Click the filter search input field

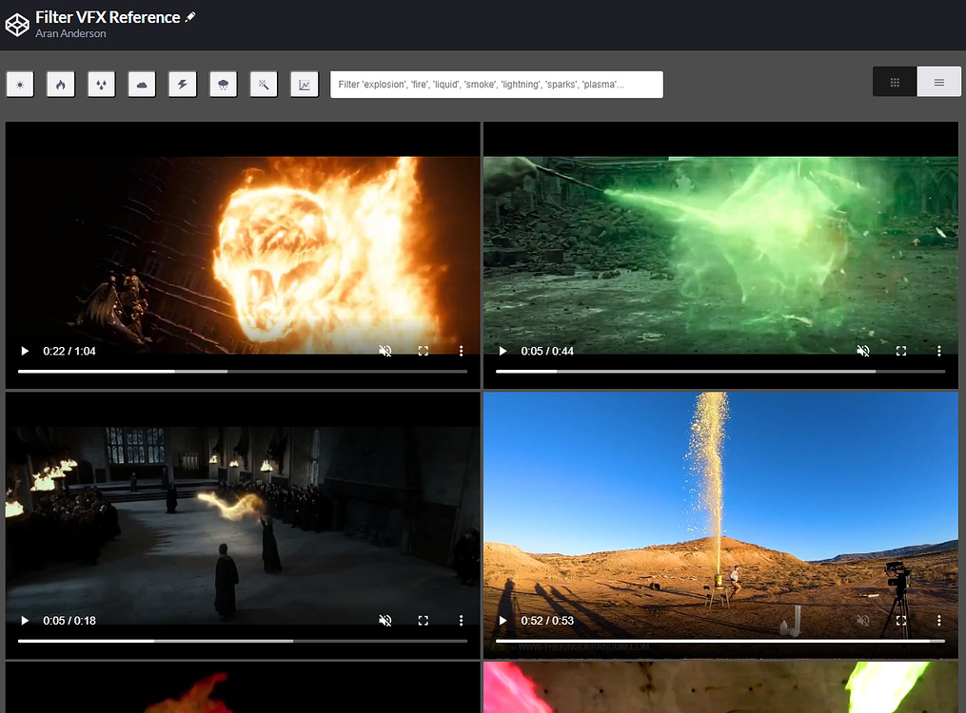pyautogui.click(x=495, y=84)
